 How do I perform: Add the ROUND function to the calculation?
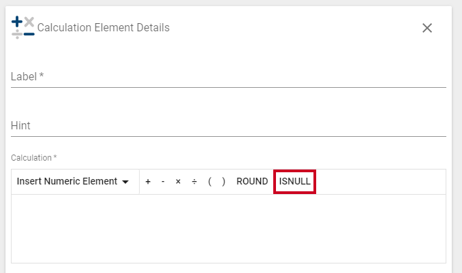[x=252, y=181]
